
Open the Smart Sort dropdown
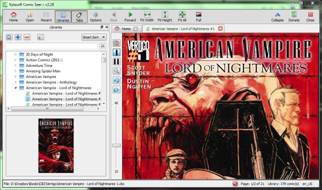[94, 37]
